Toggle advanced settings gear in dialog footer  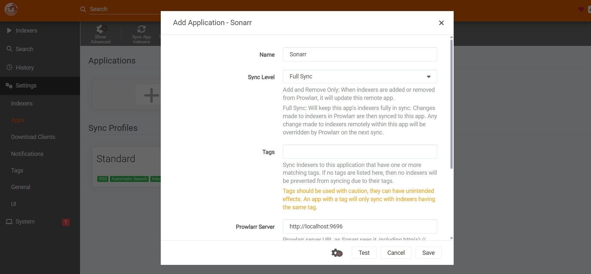[337, 253]
